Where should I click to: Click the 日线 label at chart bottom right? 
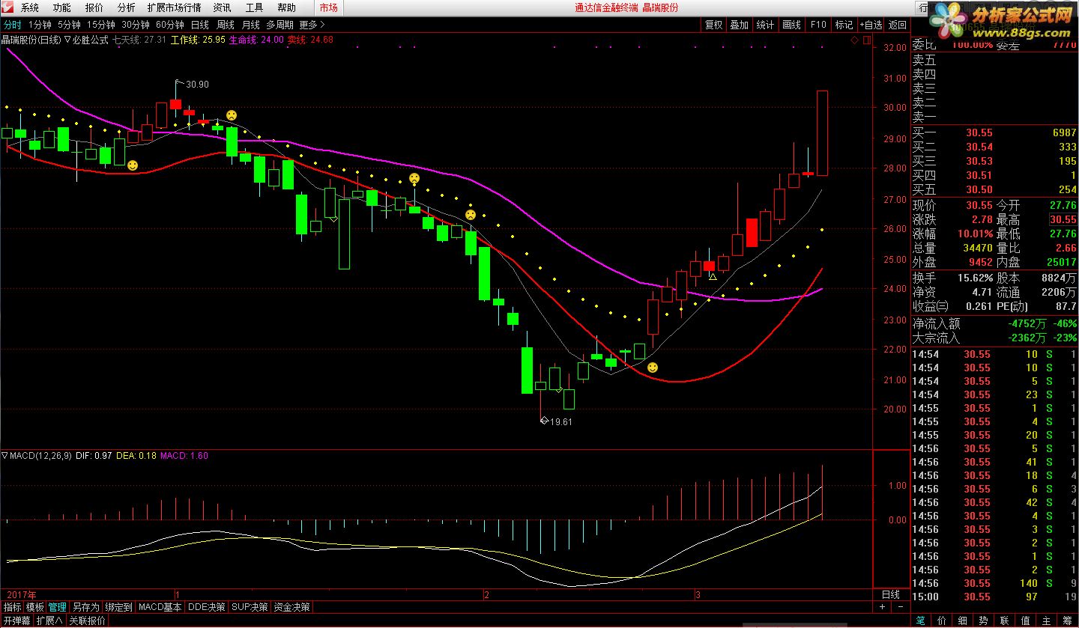[x=891, y=594]
